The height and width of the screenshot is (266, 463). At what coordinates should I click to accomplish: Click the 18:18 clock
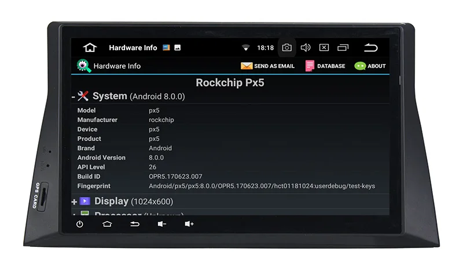click(266, 48)
